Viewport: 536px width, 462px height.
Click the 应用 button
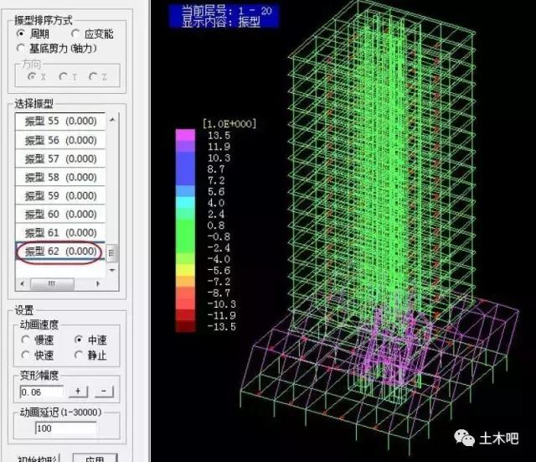[x=95, y=459]
